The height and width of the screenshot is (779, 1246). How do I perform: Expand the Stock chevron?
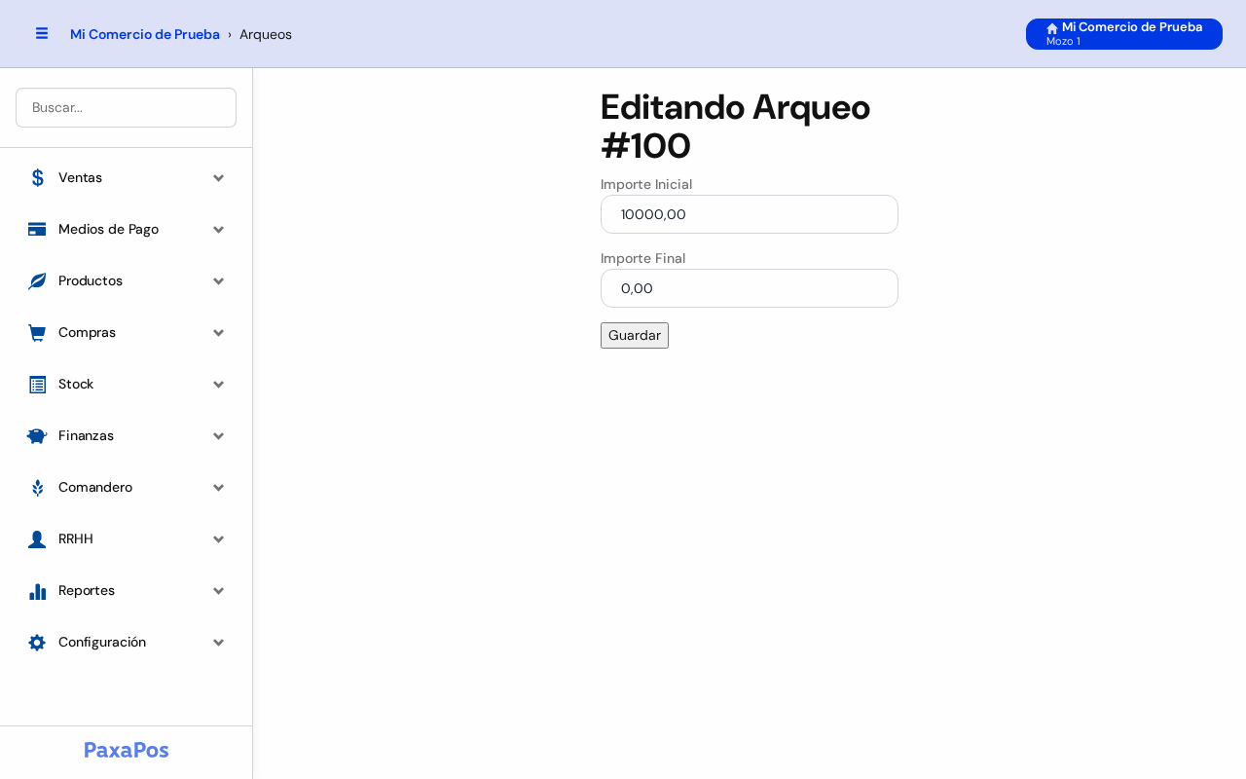(x=219, y=384)
